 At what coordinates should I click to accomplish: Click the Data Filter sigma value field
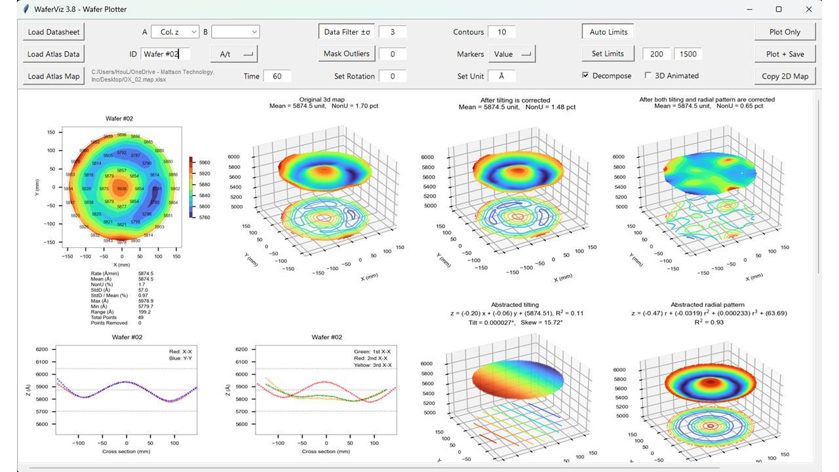pos(393,31)
